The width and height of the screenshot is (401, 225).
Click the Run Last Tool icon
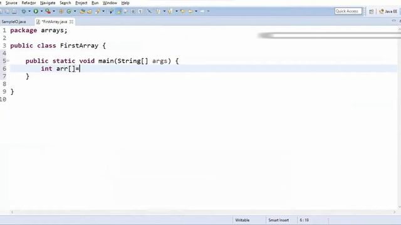tap(48, 11)
